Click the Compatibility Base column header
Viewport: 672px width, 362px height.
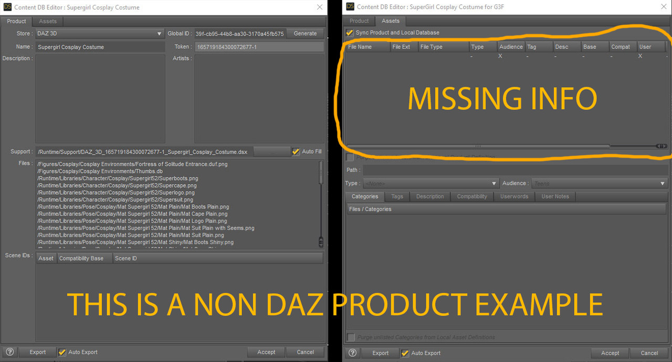pos(85,258)
